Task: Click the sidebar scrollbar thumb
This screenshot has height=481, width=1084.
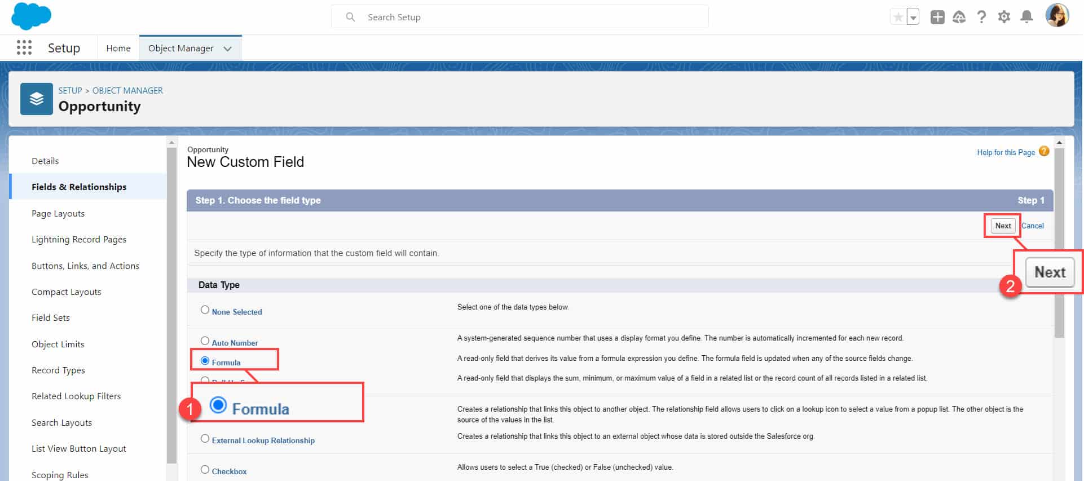Action: 172,305
